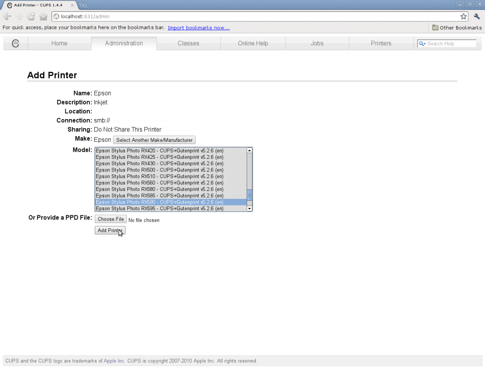Click the 'No file chosen' text
This screenshot has height=369, width=485.
(144, 220)
